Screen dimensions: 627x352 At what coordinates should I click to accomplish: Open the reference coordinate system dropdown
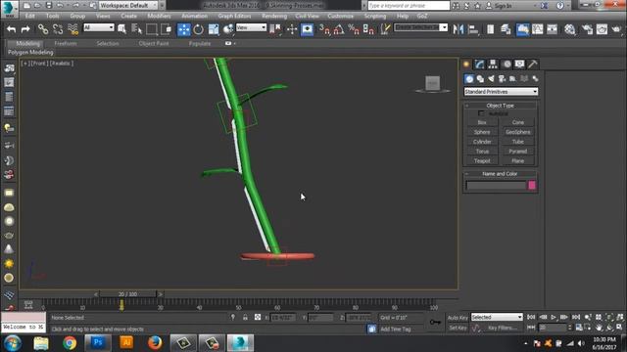tap(251, 27)
